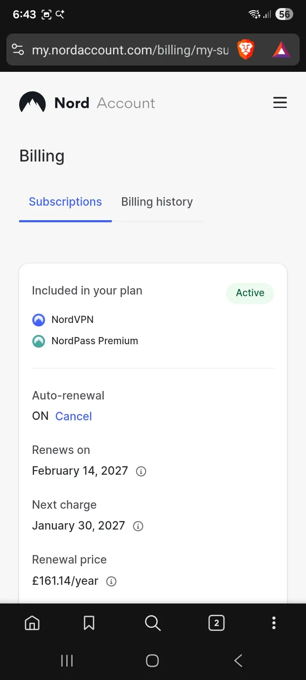Select the Subscriptions tab
This screenshot has width=306, height=680.
pos(65,202)
